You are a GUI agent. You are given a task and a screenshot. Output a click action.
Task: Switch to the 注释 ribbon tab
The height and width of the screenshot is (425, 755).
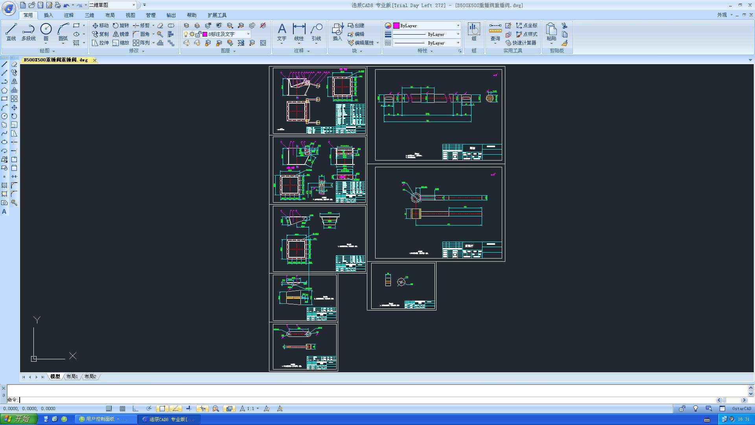pyautogui.click(x=69, y=15)
